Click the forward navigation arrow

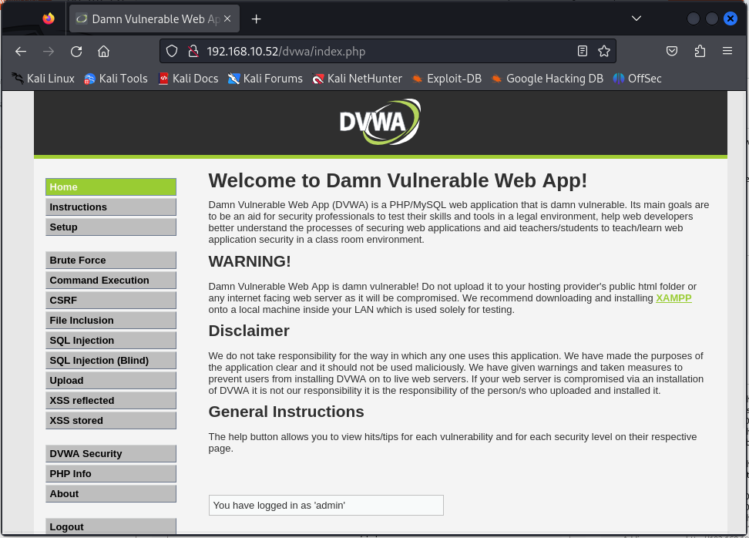[49, 51]
